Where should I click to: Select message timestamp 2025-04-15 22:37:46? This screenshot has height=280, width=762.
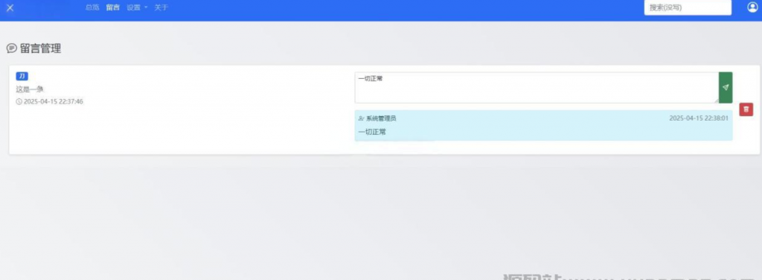[x=54, y=101]
